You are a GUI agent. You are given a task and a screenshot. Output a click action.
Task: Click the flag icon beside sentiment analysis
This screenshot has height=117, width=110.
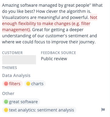pos(103,110)
